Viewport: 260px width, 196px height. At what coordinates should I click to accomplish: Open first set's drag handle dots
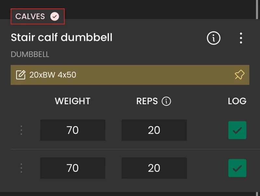21,130
